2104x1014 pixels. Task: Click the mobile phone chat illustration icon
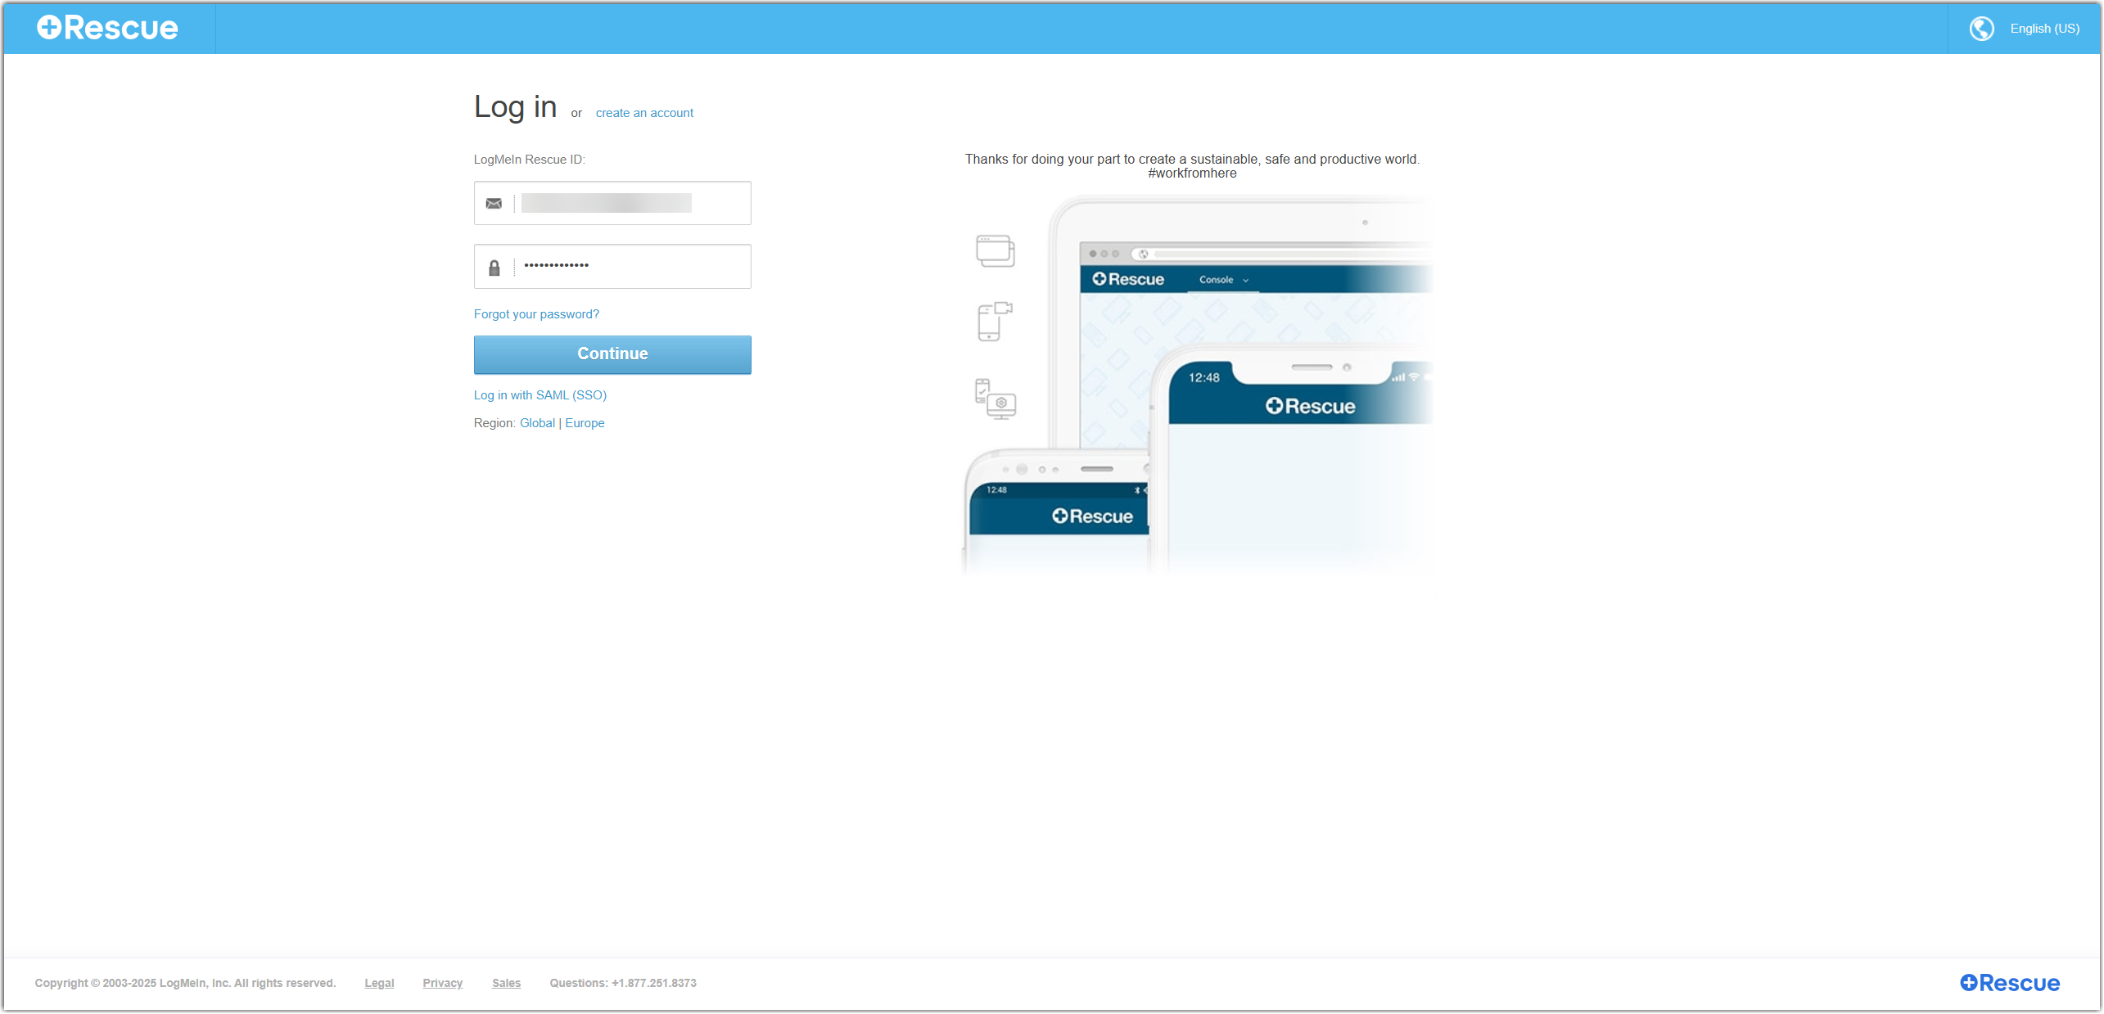[x=993, y=322]
